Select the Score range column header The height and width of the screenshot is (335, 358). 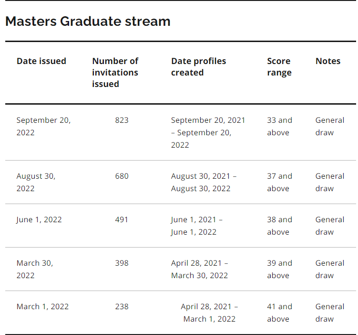279,67
